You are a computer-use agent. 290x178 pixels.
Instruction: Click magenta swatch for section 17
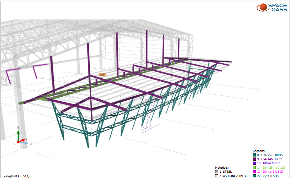254,172
